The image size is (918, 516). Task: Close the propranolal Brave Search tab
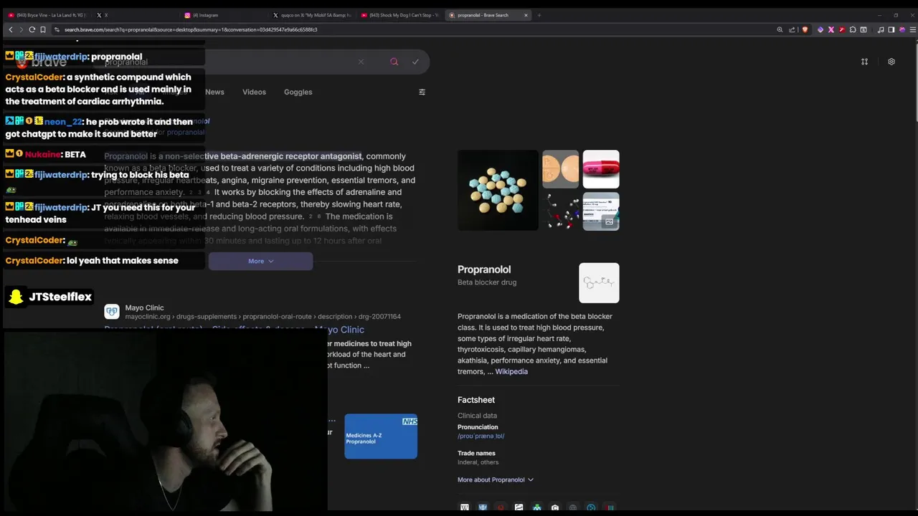tap(526, 15)
